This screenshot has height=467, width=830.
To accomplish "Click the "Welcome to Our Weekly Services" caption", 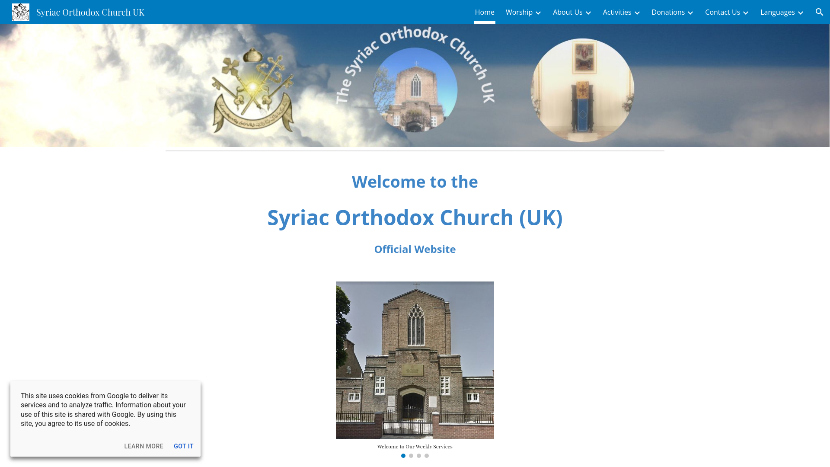I will point(415,446).
